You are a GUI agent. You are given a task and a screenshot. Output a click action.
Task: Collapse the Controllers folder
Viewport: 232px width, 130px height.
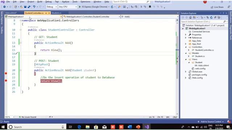[x=186, y=47]
